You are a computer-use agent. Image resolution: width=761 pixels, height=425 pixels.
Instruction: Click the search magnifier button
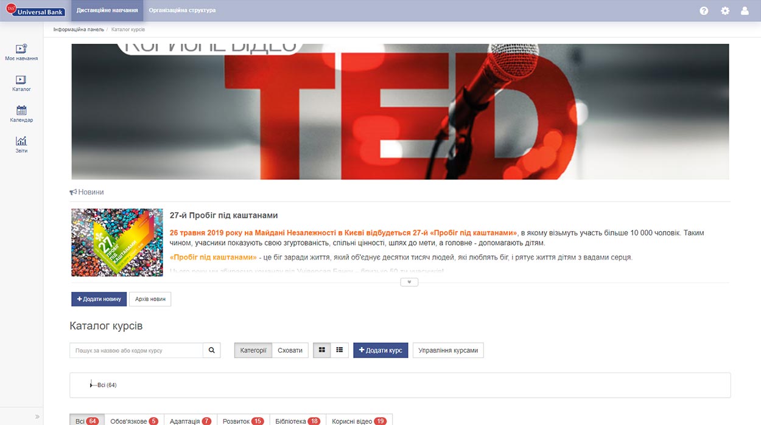click(x=212, y=350)
